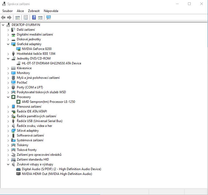Click the Back arrow in the toolbar
The width and height of the screenshot is (208, 195).
pyautogui.click(x=3, y=18)
